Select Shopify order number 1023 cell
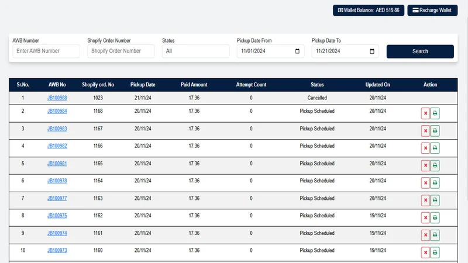The image size is (468, 263). pos(98,98)
